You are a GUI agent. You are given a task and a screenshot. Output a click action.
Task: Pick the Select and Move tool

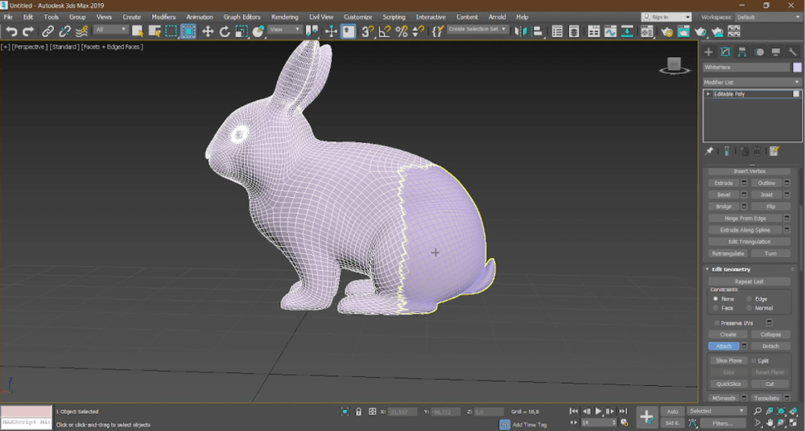pos(208,32)
